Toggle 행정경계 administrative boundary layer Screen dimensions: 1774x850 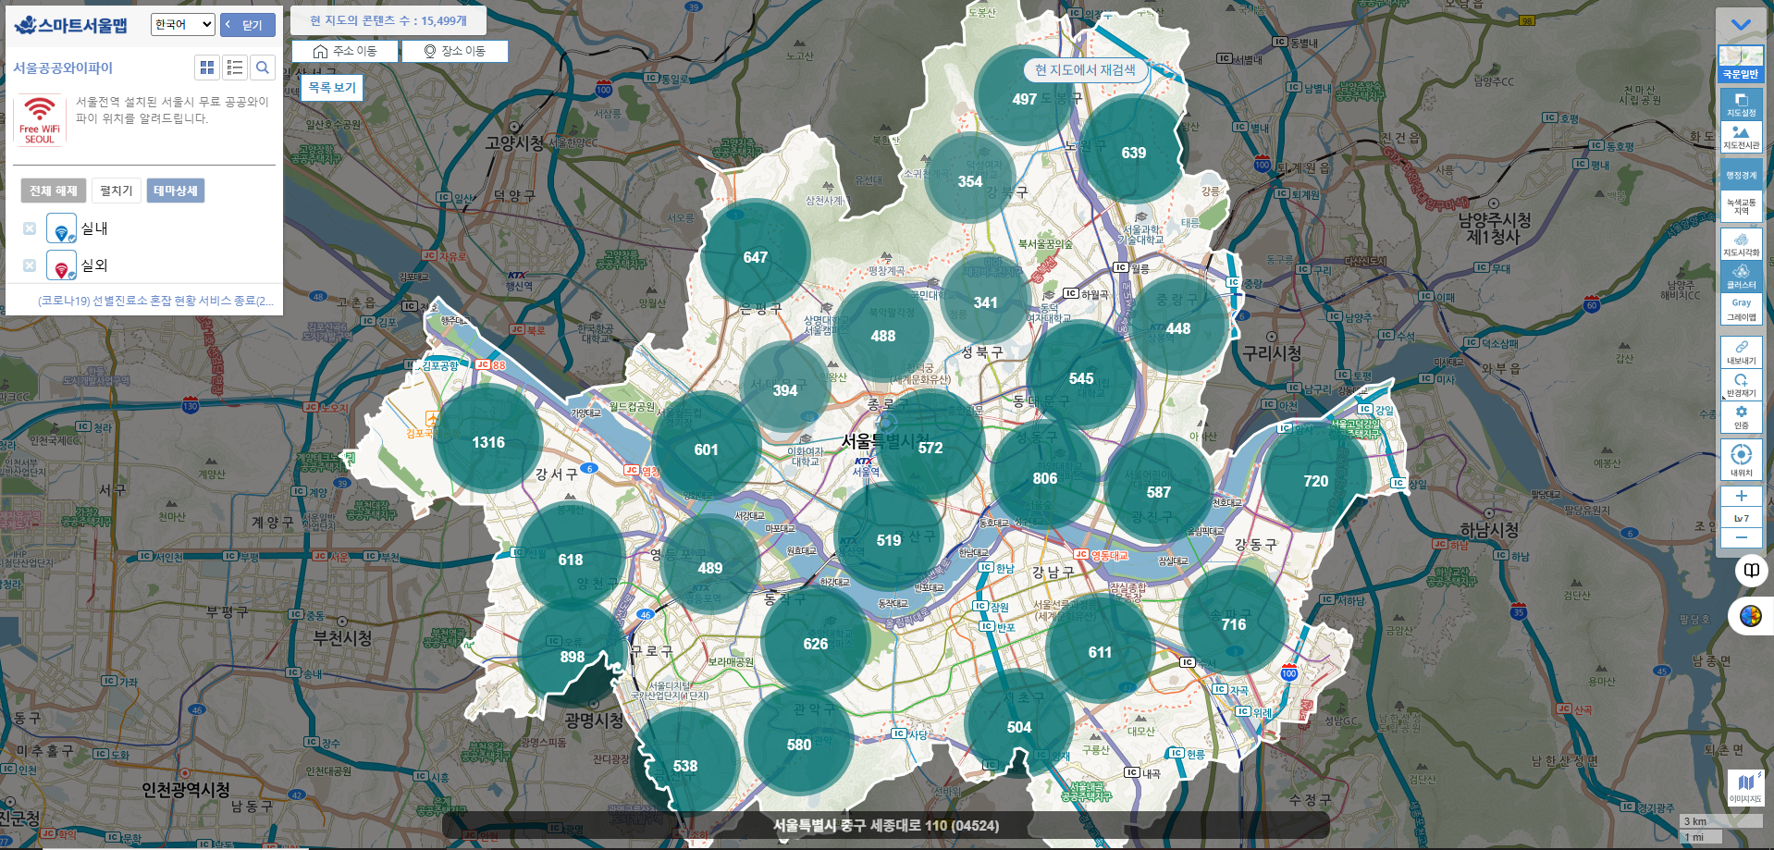pos(1741,175)
